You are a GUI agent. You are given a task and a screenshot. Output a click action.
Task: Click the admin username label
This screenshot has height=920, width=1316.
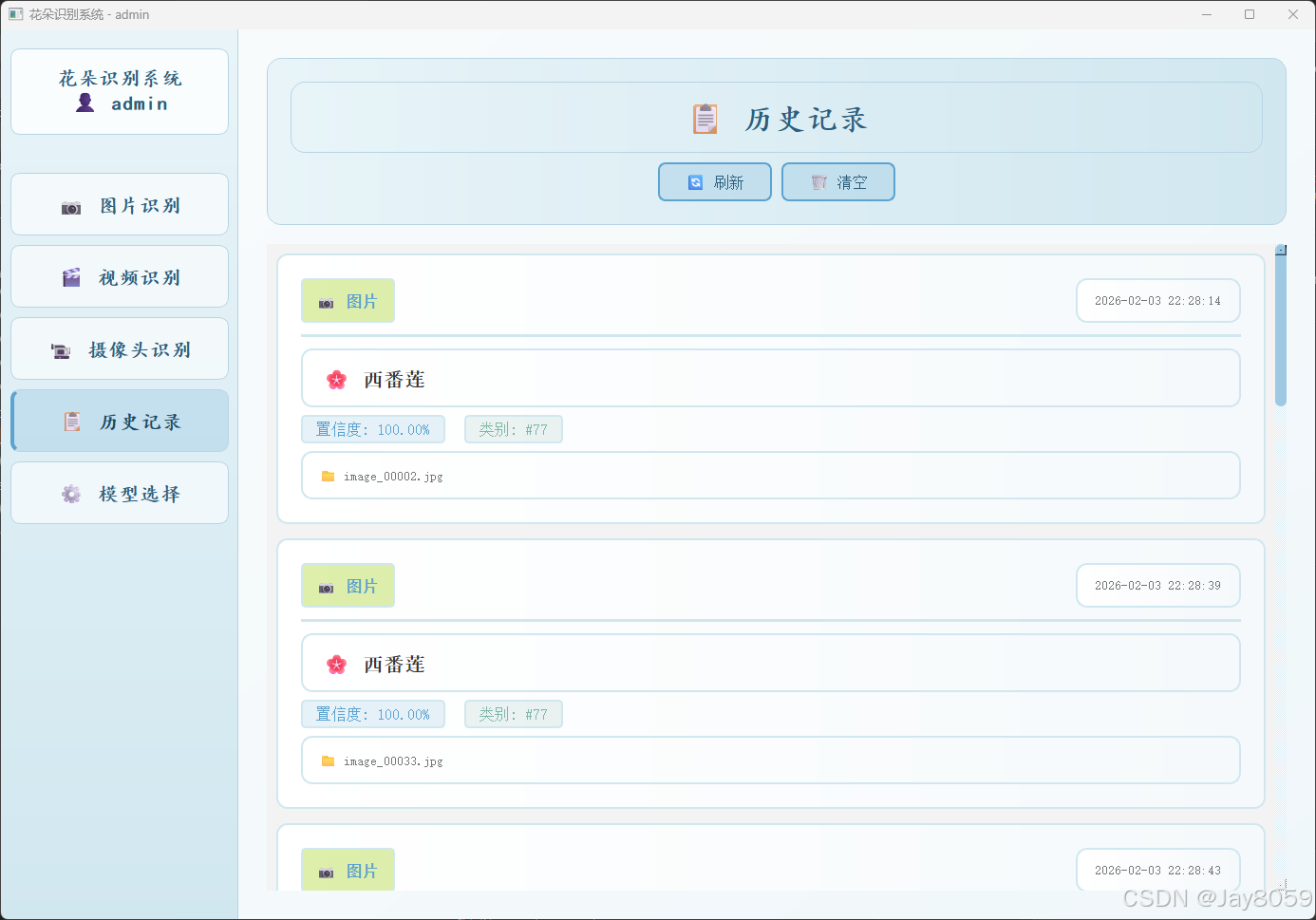click(140, 103)
